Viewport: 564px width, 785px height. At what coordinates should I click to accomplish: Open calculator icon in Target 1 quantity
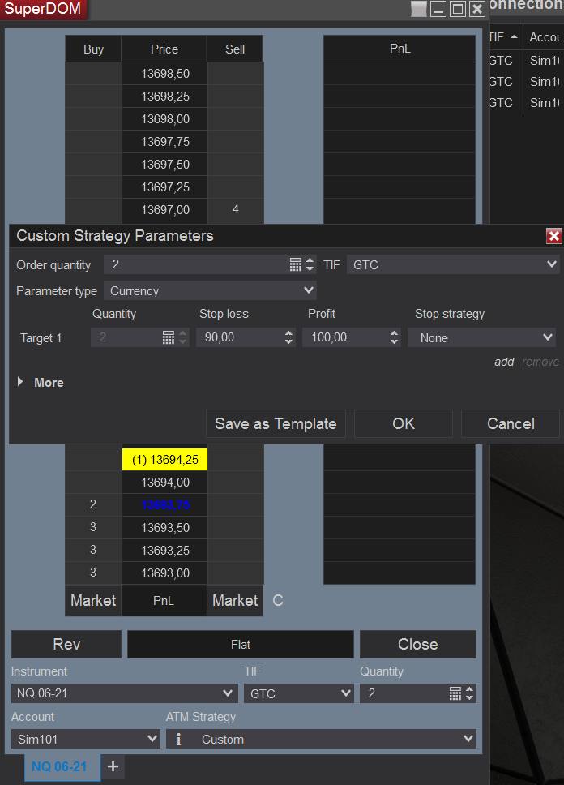point(169,337)
